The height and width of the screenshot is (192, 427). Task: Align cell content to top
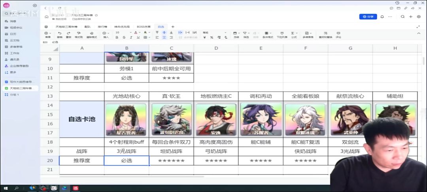click(x=157, y=32)
